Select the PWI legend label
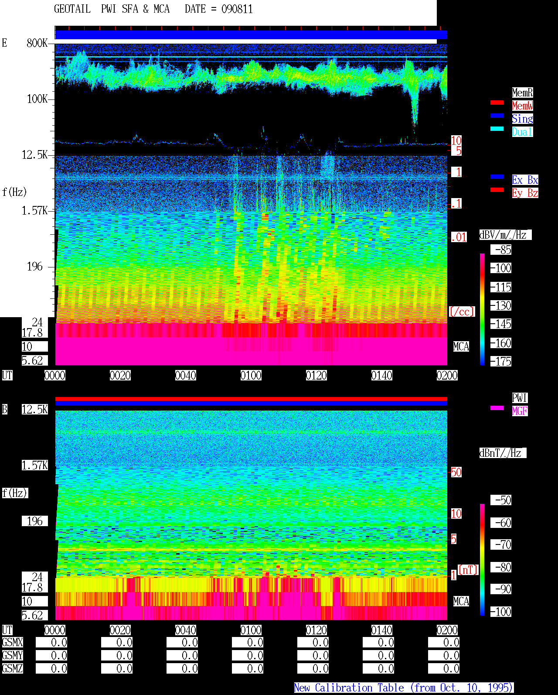The width and height of the screenshot is (558, 695). [520, 398]
